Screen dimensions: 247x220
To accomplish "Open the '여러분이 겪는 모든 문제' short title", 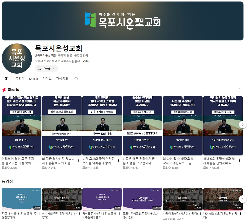I will pos(18,161).
